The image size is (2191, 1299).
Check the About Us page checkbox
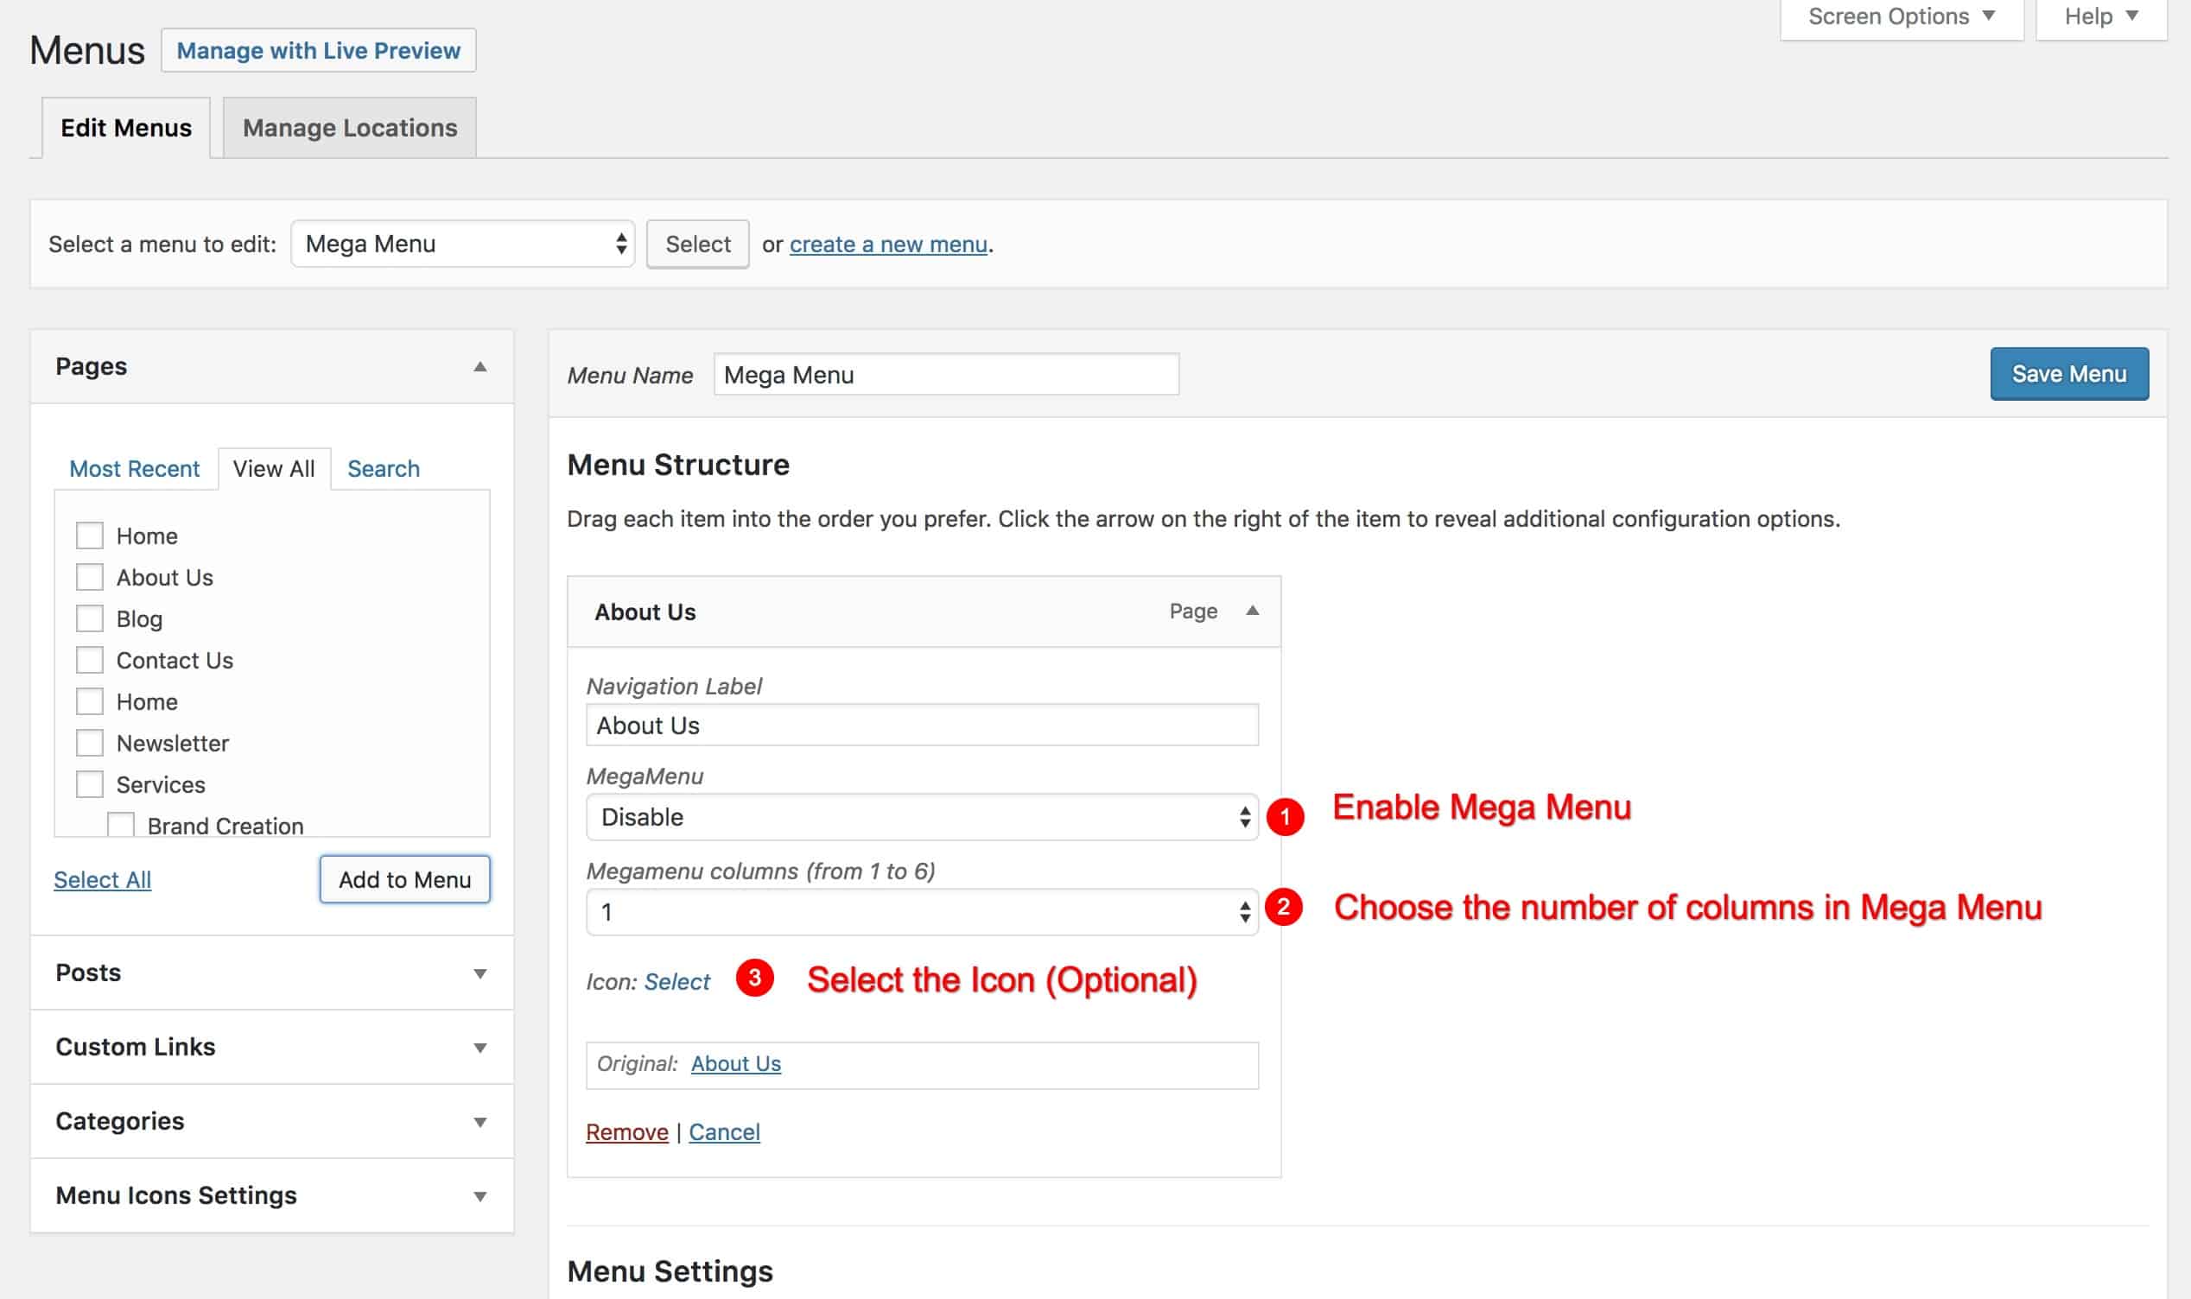(x=89, y=577)
